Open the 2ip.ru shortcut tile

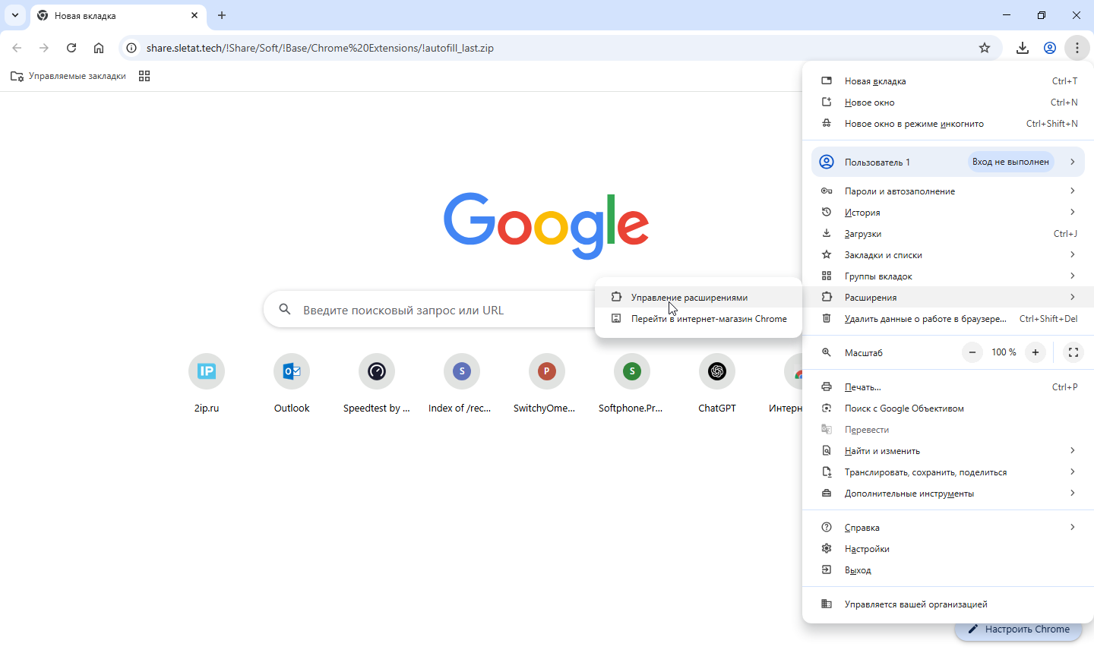tap(207, 371)
